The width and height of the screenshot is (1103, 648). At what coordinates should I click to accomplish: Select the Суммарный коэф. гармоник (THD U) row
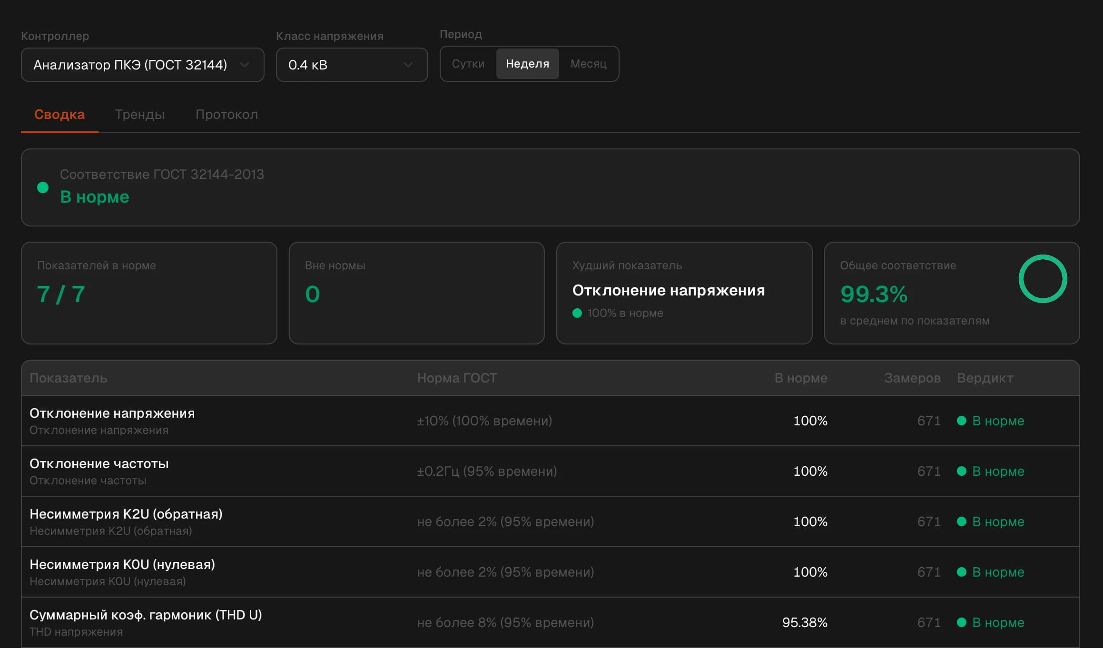[x=550, y=622]
